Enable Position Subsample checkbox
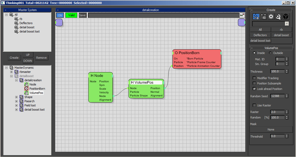 [x=254, y=83]
